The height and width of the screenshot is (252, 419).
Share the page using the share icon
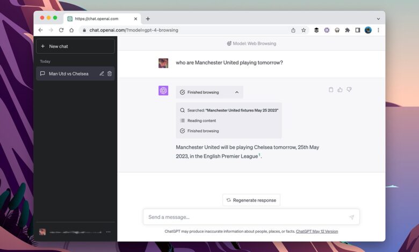click(293, 30)
